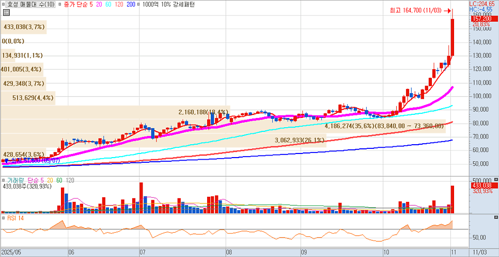499x257 pixels.
Task: Select the pink 120 price moving average label
Action: point(120,5)
